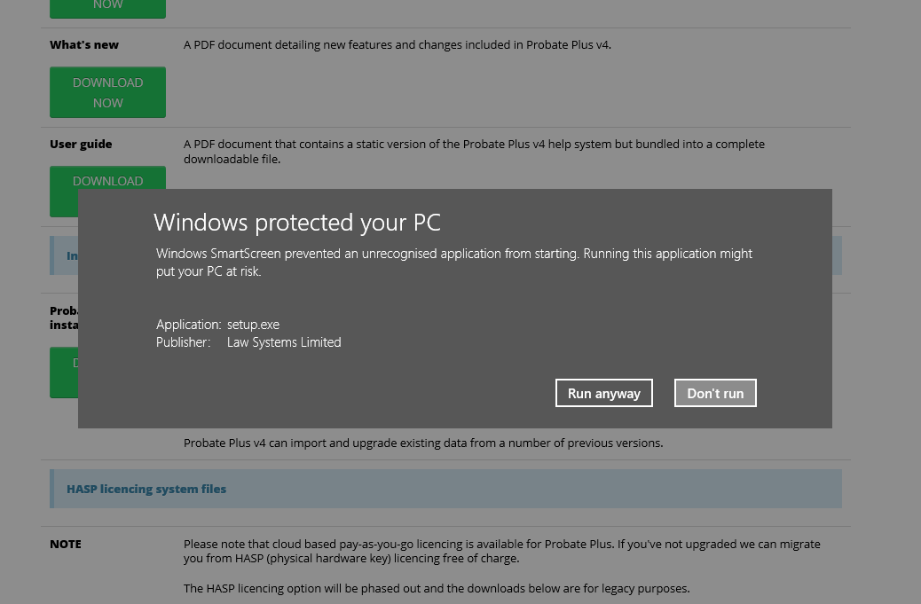Click the partially visible top download button

pos(107,7)
